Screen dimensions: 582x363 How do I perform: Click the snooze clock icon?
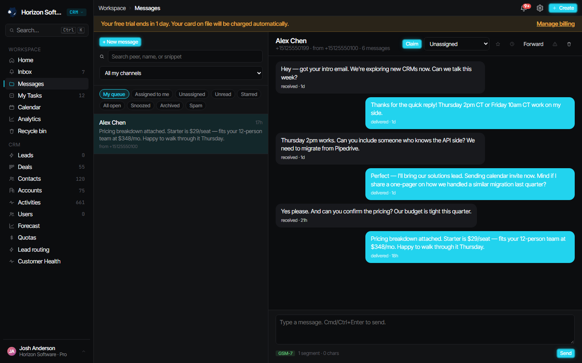512,44
